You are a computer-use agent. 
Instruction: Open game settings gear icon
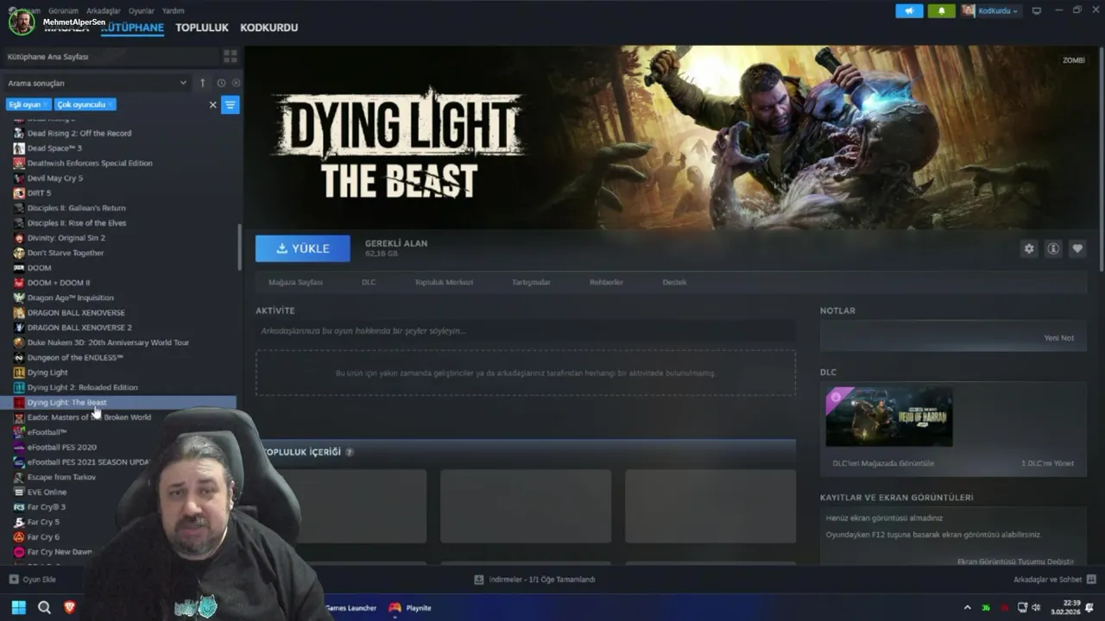[1029, 248]
